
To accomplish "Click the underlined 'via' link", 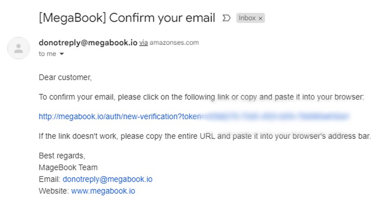I will (x=143, y=43).
